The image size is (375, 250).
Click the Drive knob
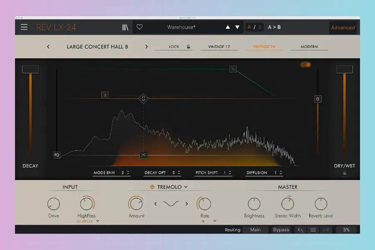pos(54,204)
